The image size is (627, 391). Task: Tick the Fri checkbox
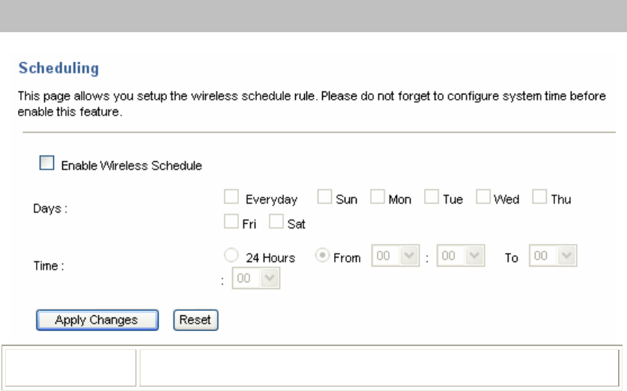pos(231,222)
